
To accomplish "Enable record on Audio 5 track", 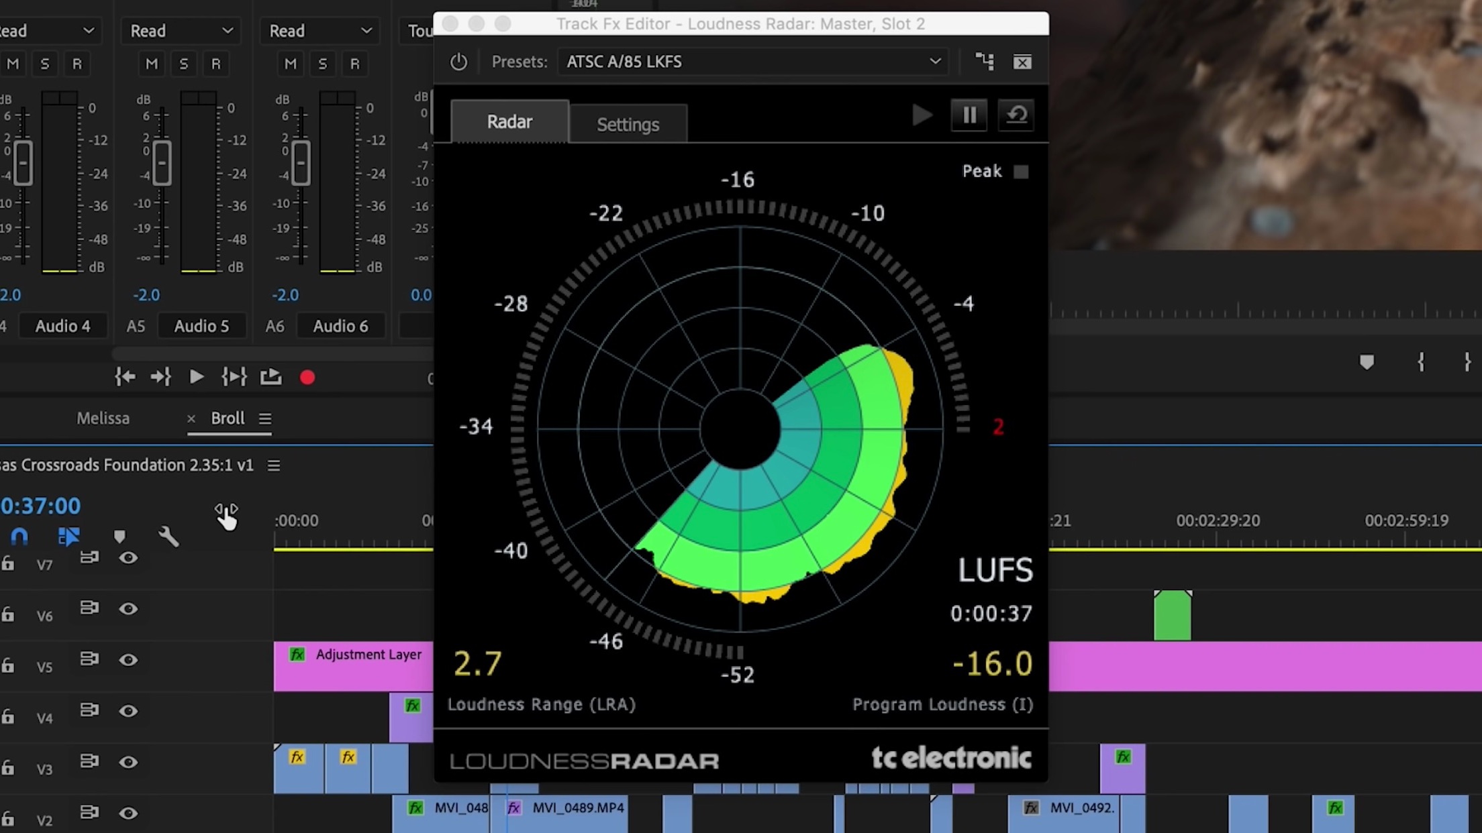I will coord(216,64).
